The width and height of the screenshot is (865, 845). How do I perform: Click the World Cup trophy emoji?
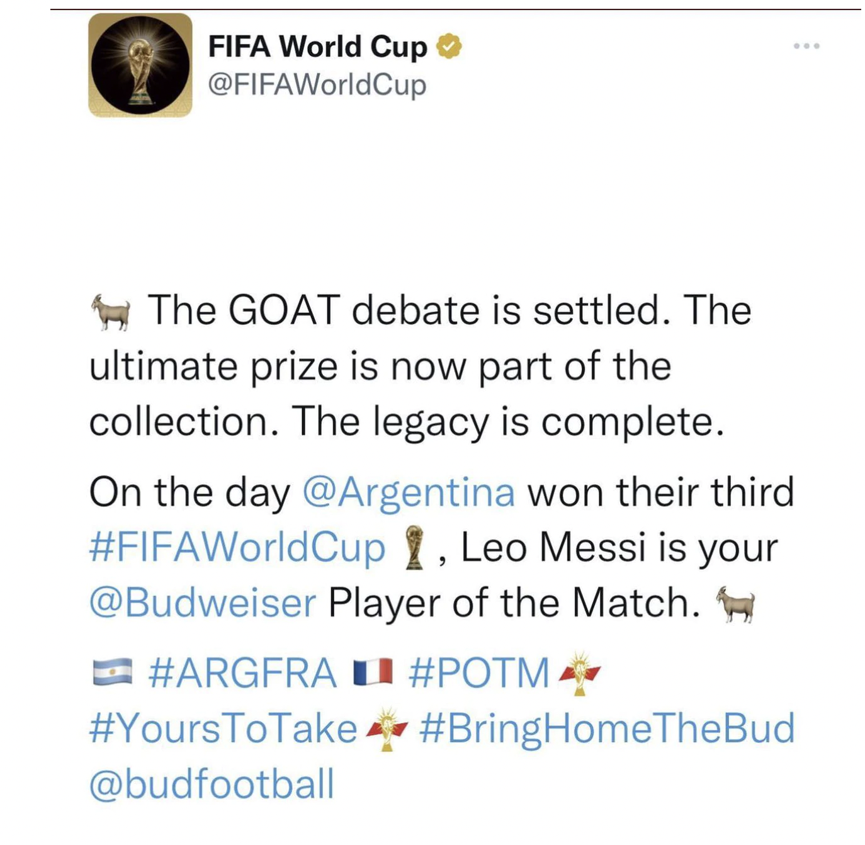(x=413, y=548)
